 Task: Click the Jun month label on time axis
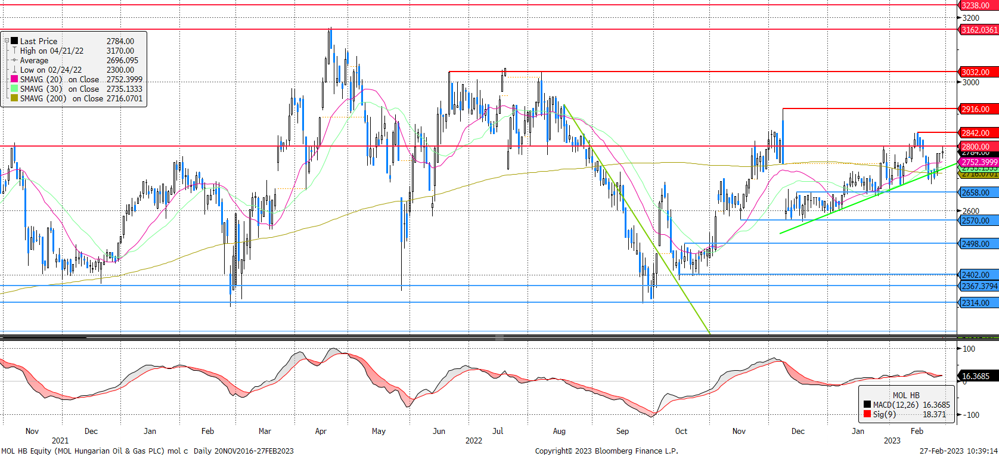click(x=439, y=431)
